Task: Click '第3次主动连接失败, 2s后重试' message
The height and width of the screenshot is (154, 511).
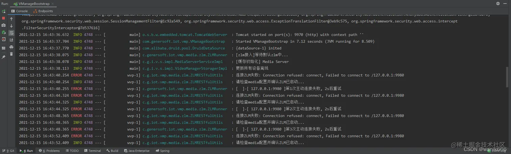Action: 313,129
